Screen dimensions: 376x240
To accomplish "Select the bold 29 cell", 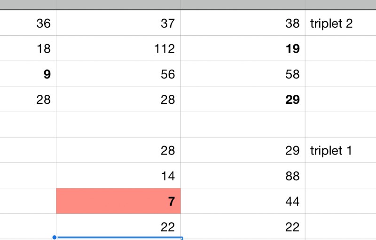I will click(x=243, y=99).
